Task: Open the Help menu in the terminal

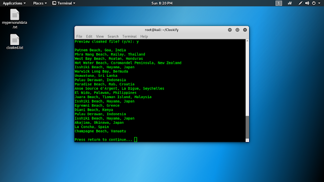Action: (144, 36)
